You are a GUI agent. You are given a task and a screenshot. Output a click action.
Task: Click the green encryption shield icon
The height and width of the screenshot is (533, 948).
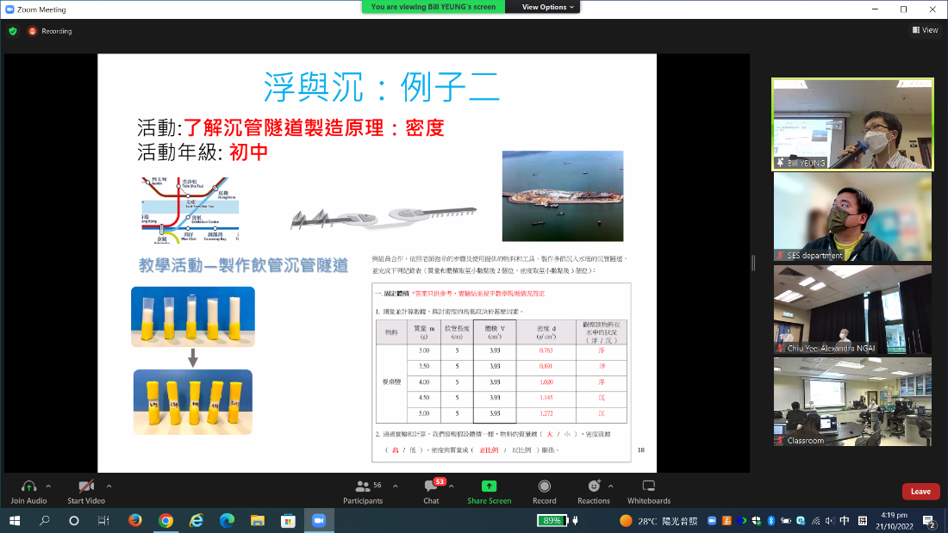(13, 31)
